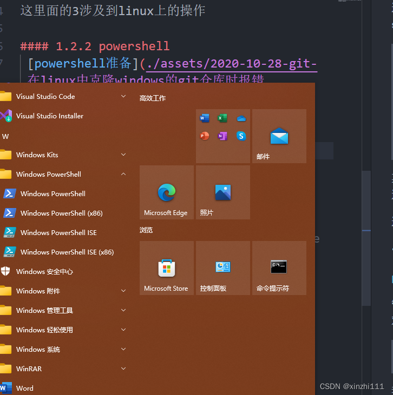Click the powershell准备 link text in editor

coord(83,63)
